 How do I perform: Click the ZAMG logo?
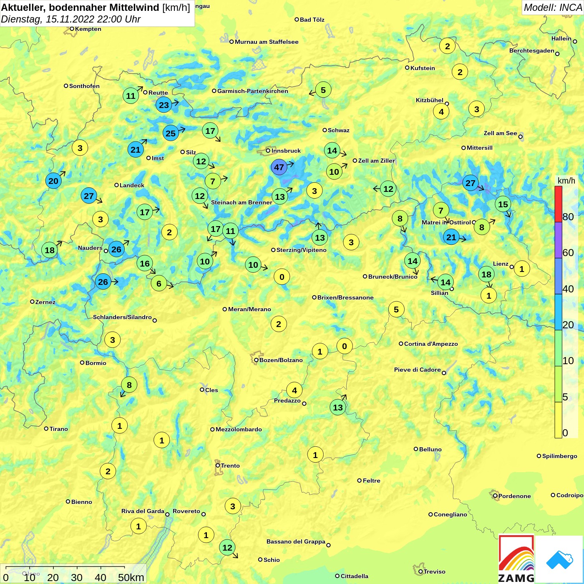(516, 559)
